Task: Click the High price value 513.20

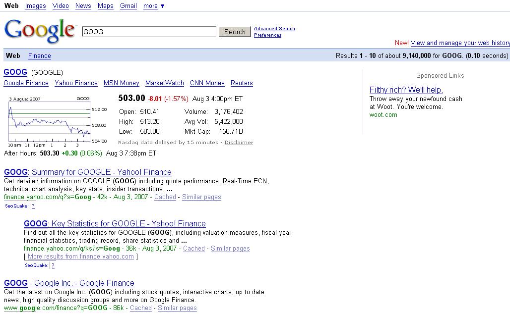Action: [150, 122]
